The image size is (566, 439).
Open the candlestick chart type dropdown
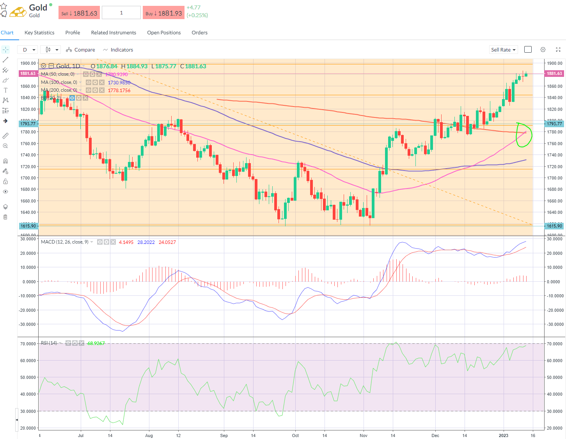(51, 50)
